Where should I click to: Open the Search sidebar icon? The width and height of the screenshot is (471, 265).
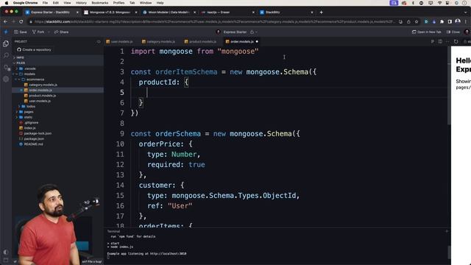(x=6, y=55)
